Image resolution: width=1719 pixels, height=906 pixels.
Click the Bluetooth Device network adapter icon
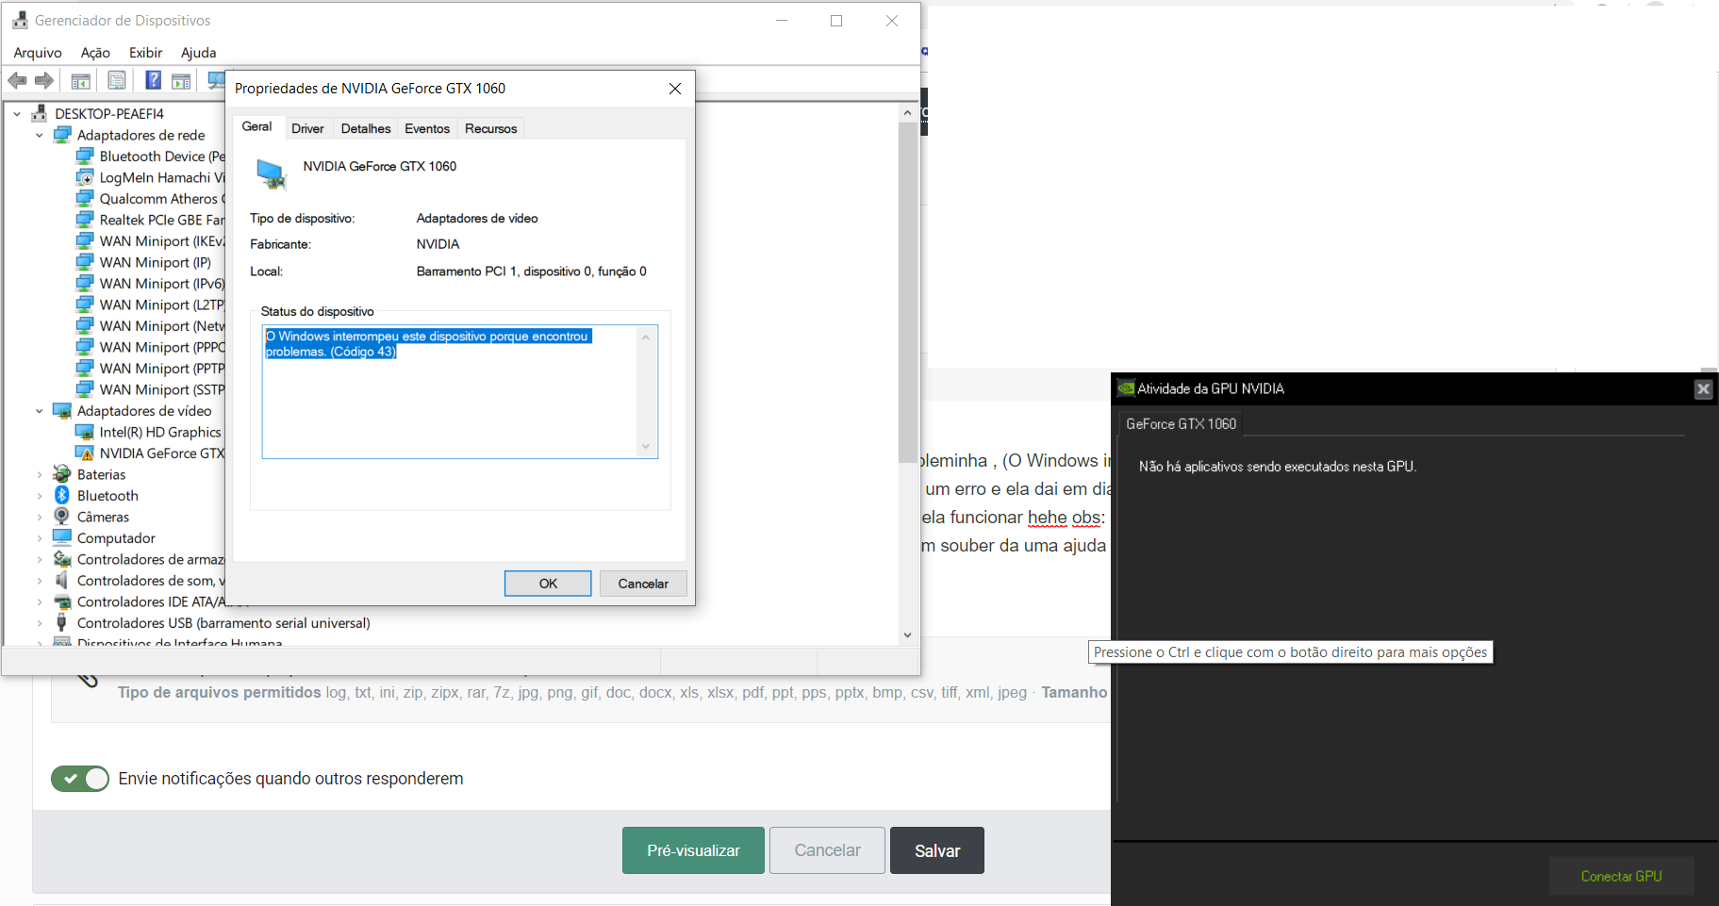coord(85,156)
